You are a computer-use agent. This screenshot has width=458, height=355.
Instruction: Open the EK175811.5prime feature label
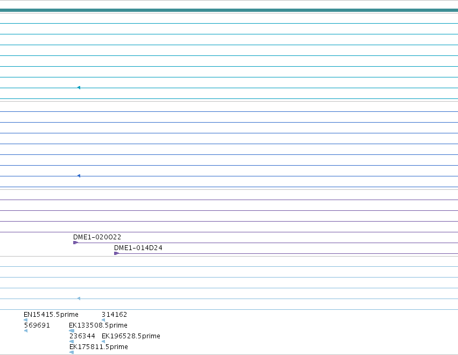98,347
